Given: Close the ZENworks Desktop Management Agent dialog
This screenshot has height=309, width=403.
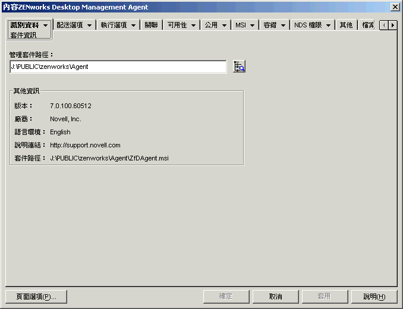Looking at the screenshot, I should coord(395,7).
